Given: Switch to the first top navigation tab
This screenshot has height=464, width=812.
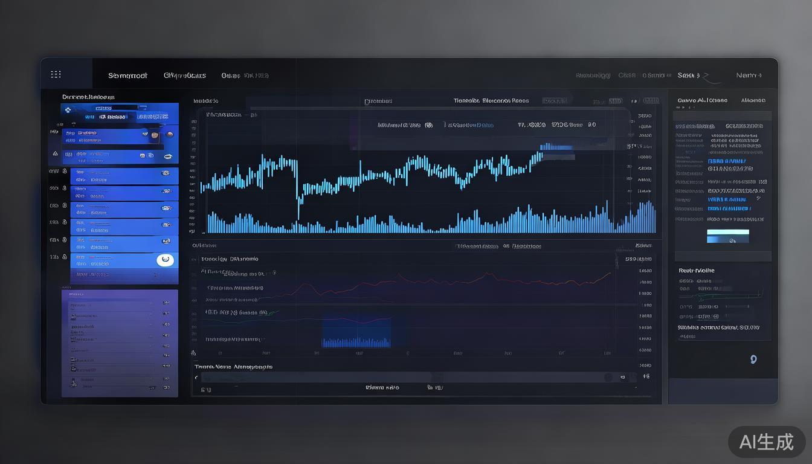Looking at the screenshot, I should point(127,76).
